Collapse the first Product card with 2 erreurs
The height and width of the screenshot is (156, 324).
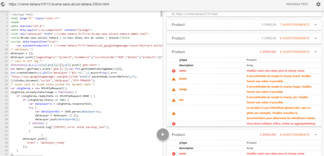click(315, 52)
